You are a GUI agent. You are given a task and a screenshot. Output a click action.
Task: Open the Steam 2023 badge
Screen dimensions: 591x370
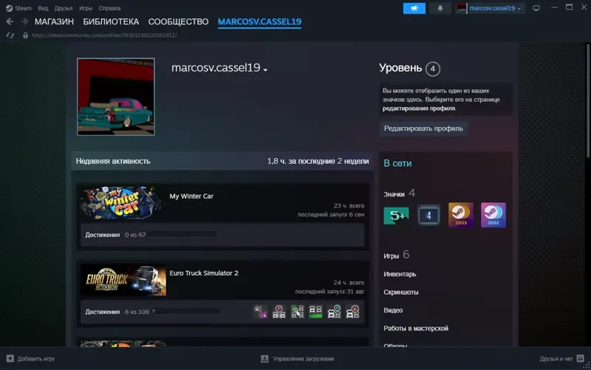(x=461, y=215)
